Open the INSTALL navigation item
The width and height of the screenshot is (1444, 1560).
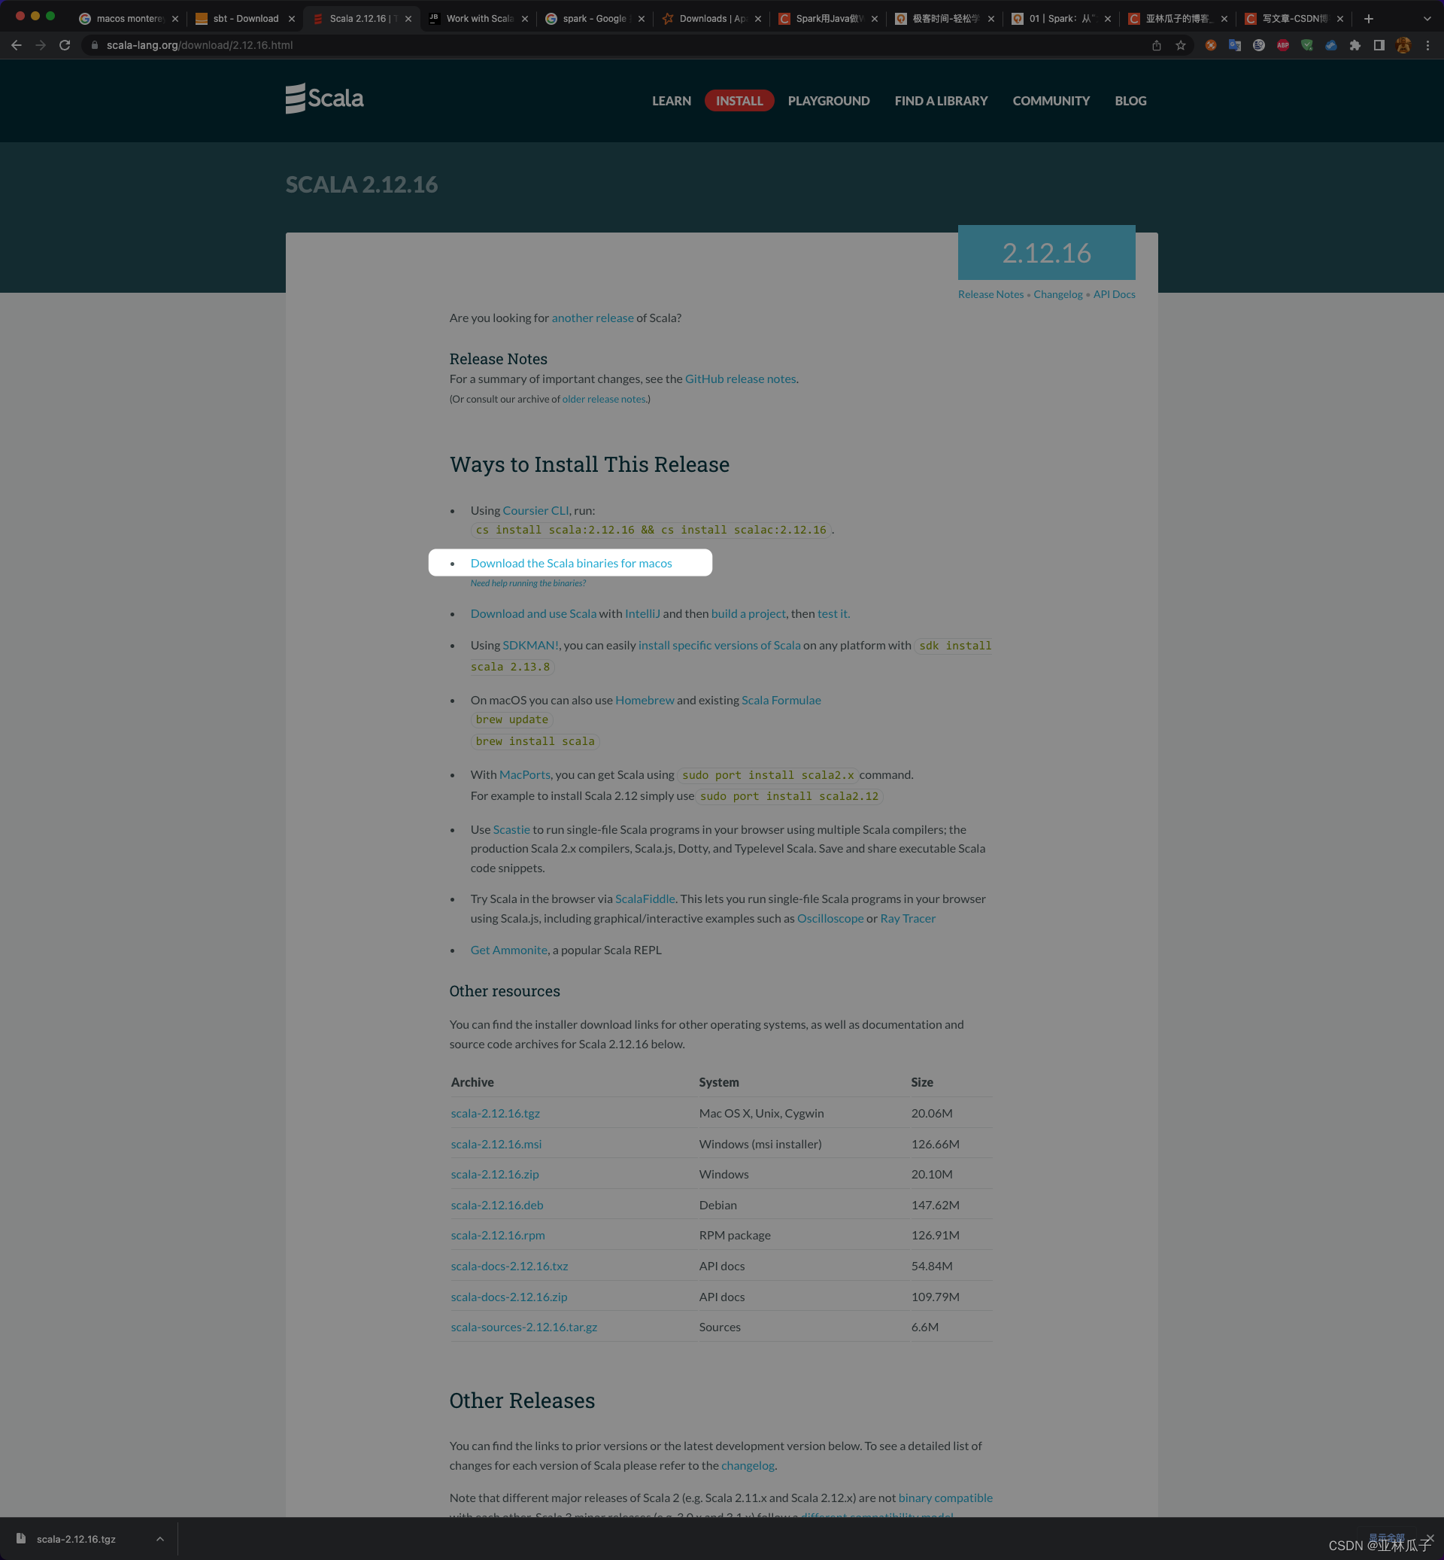tap(739, 101)
